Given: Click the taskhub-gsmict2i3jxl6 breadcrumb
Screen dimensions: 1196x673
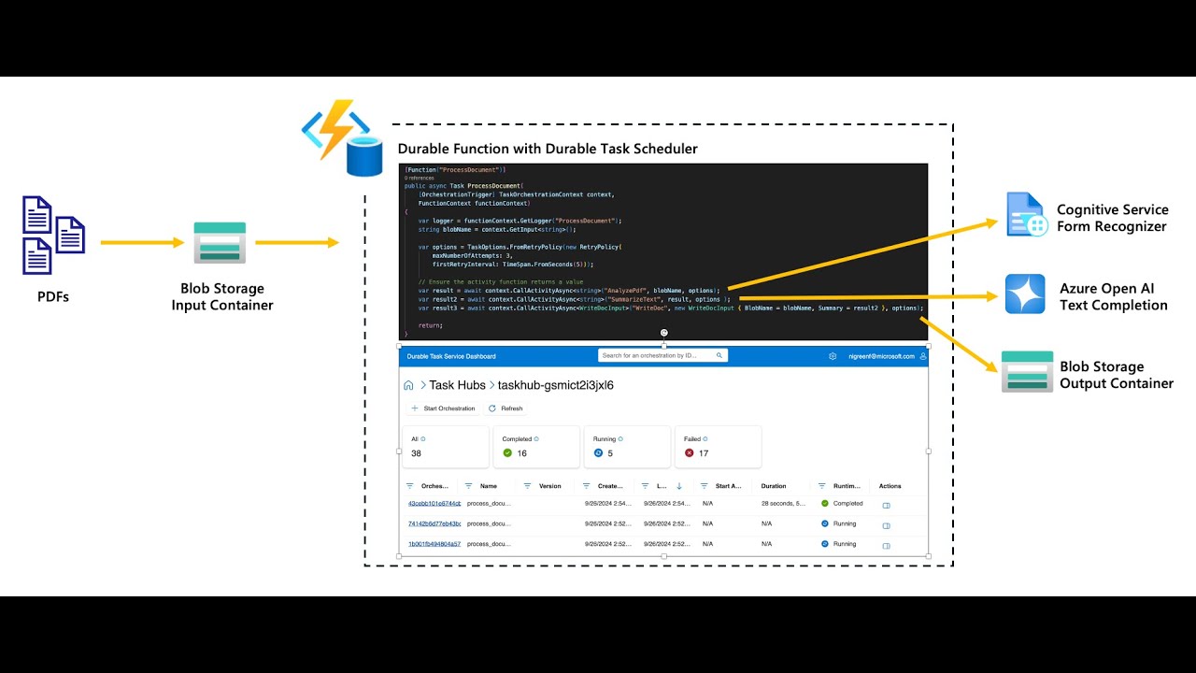Looking at the screenshot, I should (x=555, y=385).
